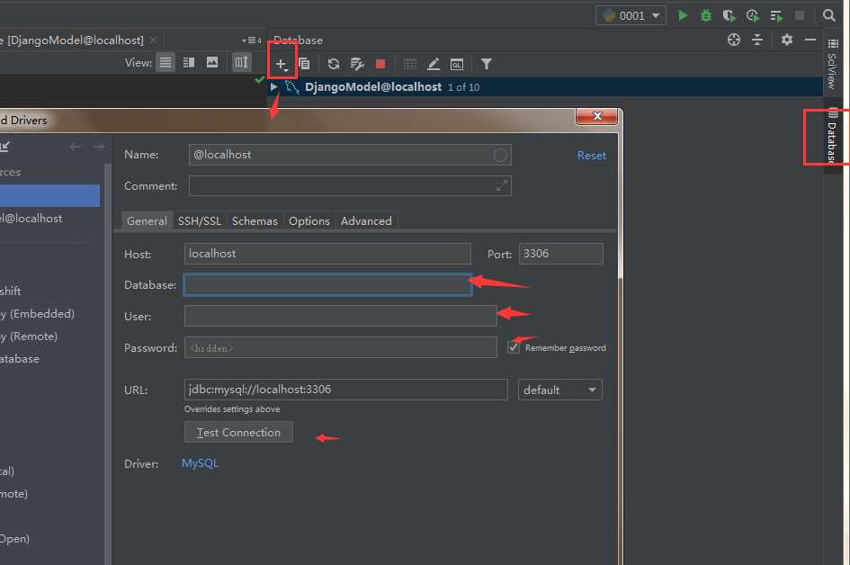The height and width of the screenshot is (565, 850).
Task: Open the editor tab list dropdown
Action: tap(251, 40)
